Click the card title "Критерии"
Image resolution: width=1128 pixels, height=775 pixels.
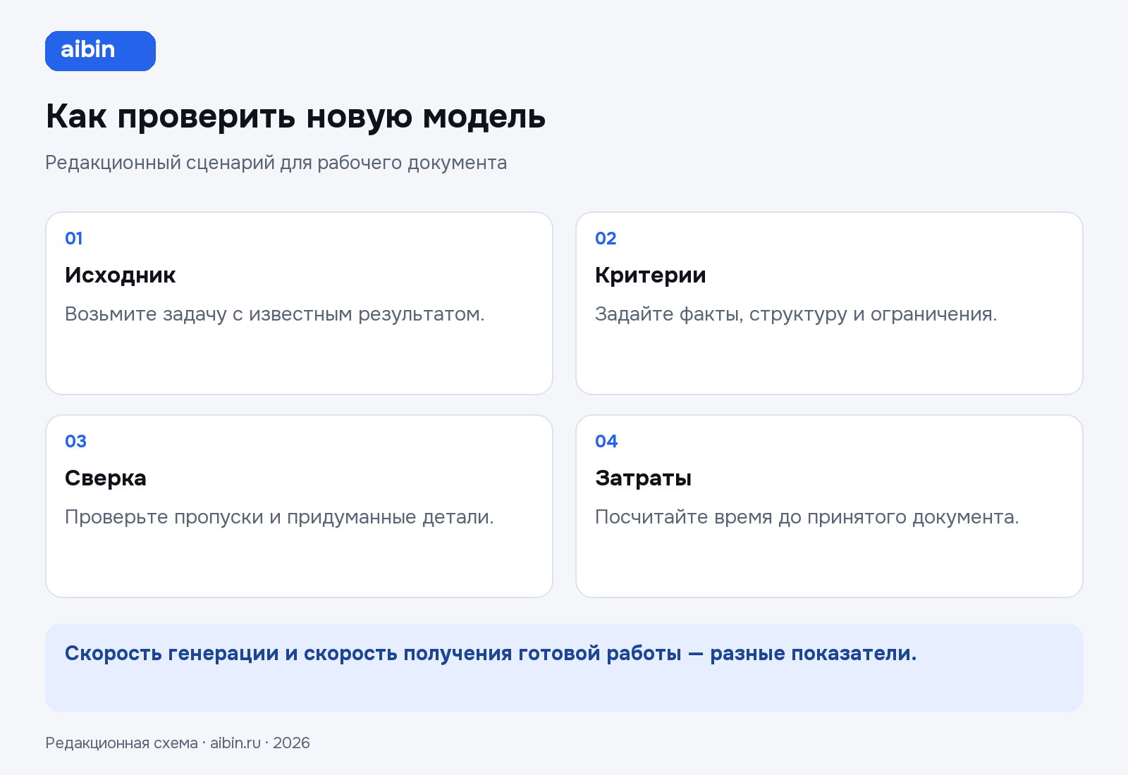pyautogui.click(x=650, y=275)
